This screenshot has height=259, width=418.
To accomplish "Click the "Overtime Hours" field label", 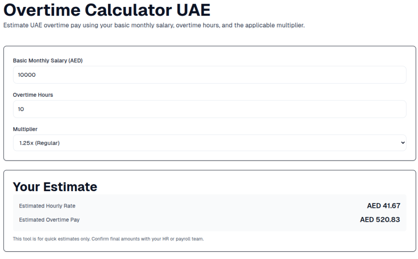I will pos(33,95).
